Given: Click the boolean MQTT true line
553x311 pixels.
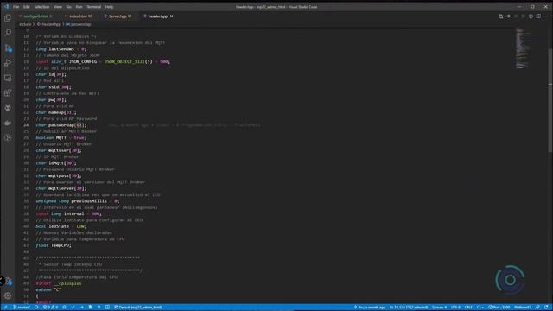Looking at the screenshot, I should [60, 138].
